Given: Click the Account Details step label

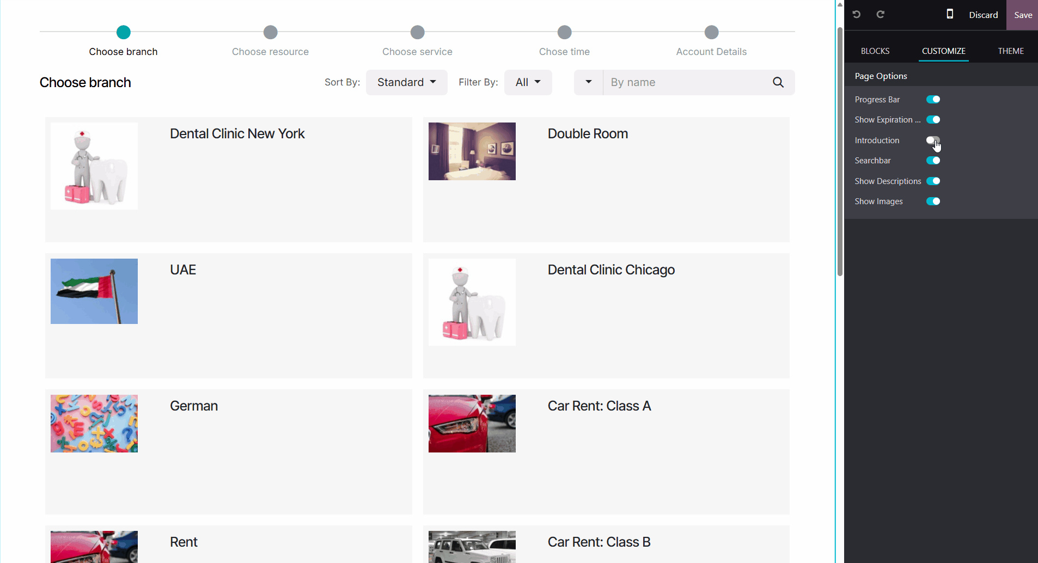Looking at the screenshot, I should [712, 52].
